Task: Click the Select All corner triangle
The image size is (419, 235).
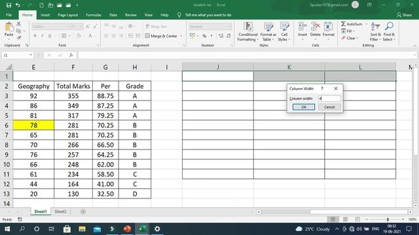Action: (9, 67)
